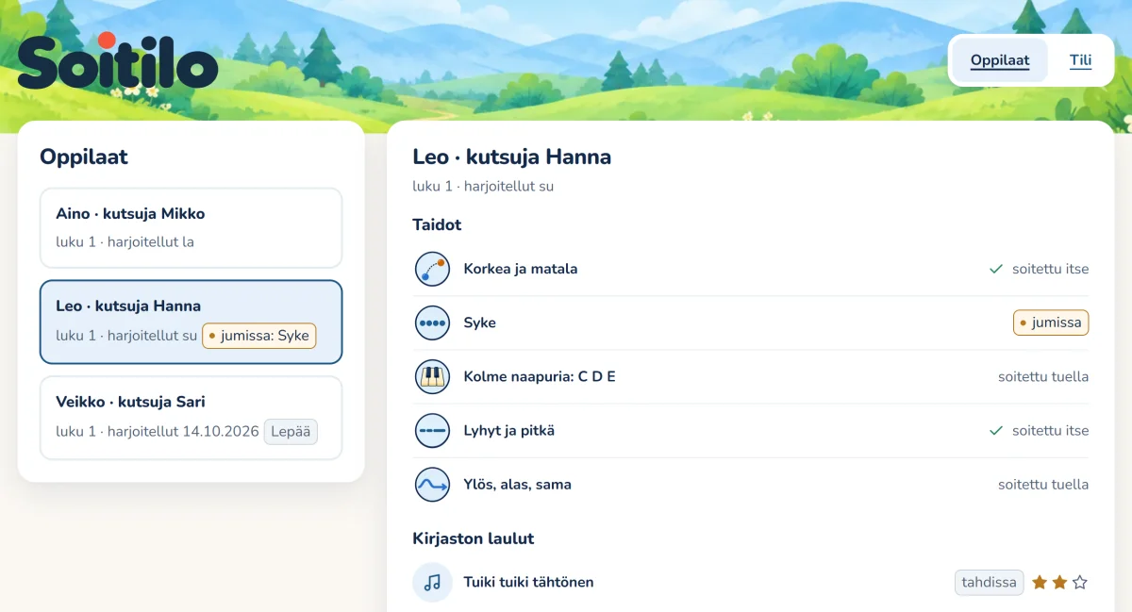Select student Veikko · kutsuja Sari
This screenshot has width=1132, height=612.
pyautogui.click(x=191, y=418)
